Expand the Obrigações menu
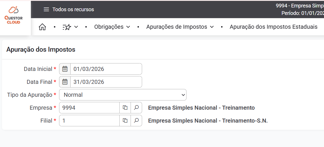Screen dimensions: 324x147 click(112, 27)
